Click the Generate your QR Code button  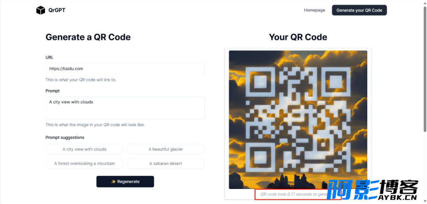click(359, 10)
